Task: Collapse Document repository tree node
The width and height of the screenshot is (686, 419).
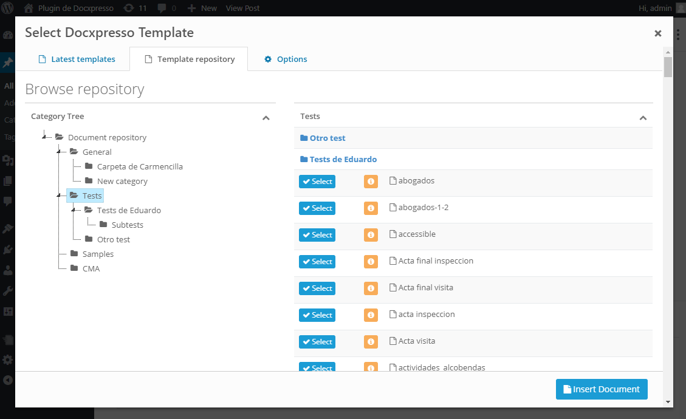Action: (44, 137)
